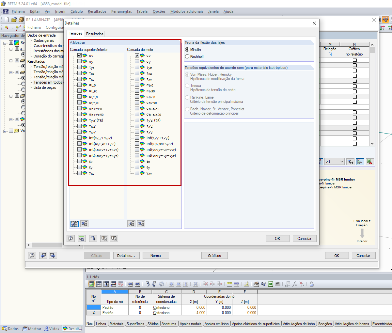Expand the Va node in navigator tree
392x333 pixels.
pos(5,131)
